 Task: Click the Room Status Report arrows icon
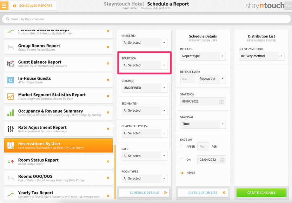click(10, 162)
